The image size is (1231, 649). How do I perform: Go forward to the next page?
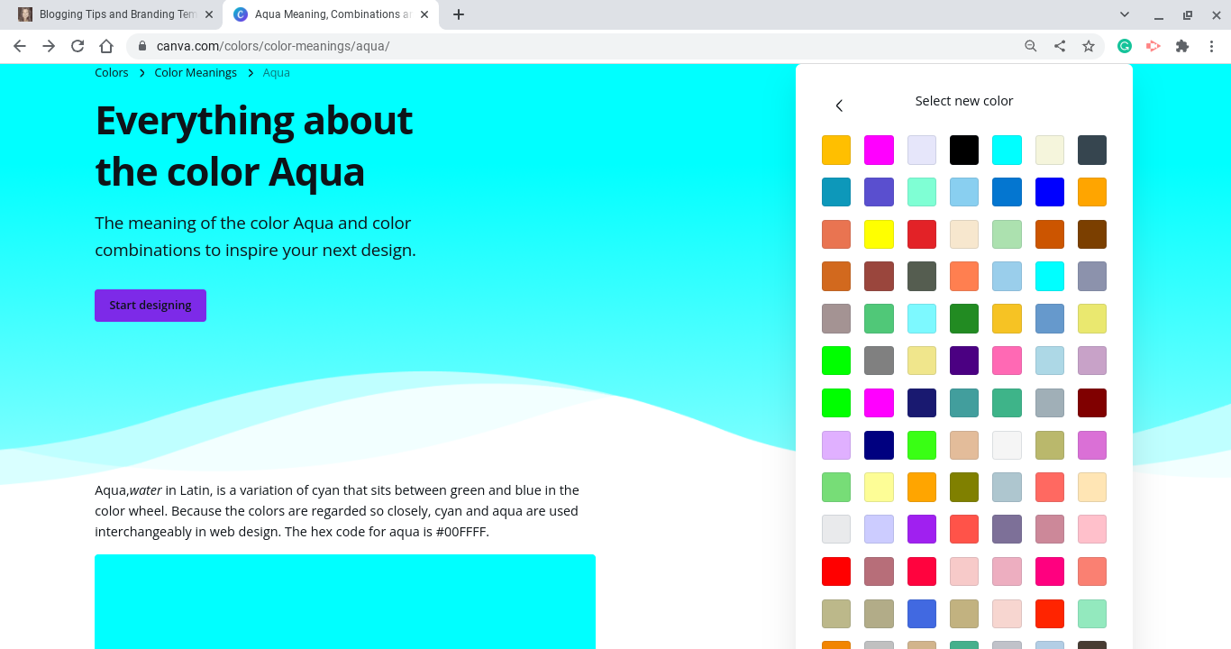point(49,46)
